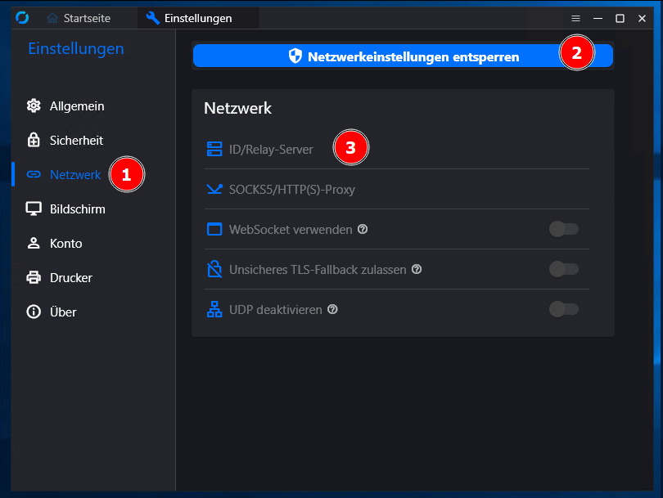Open ID/Relay-Server settings entry
Image resolution: width=663 pixels, height=498 pixels.
pos(397,149)
